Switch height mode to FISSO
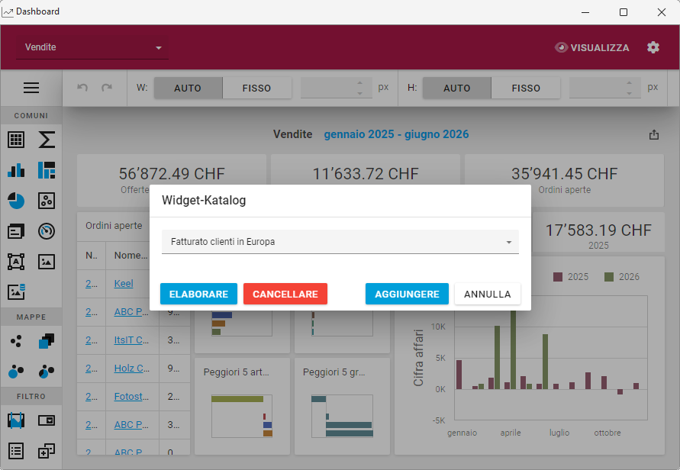The image size is (680, 470). pyautogui.click(x=526, y=88)
